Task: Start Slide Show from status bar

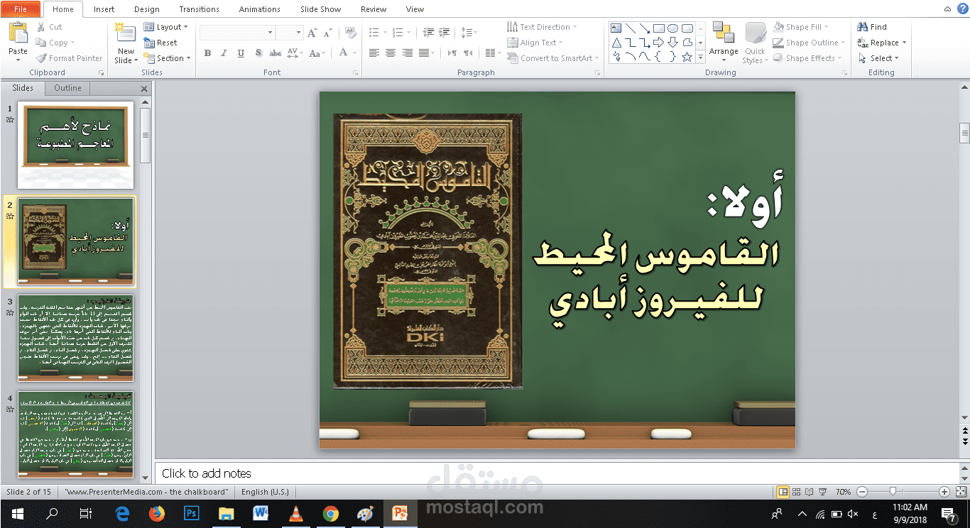Action: click(822, 492)
